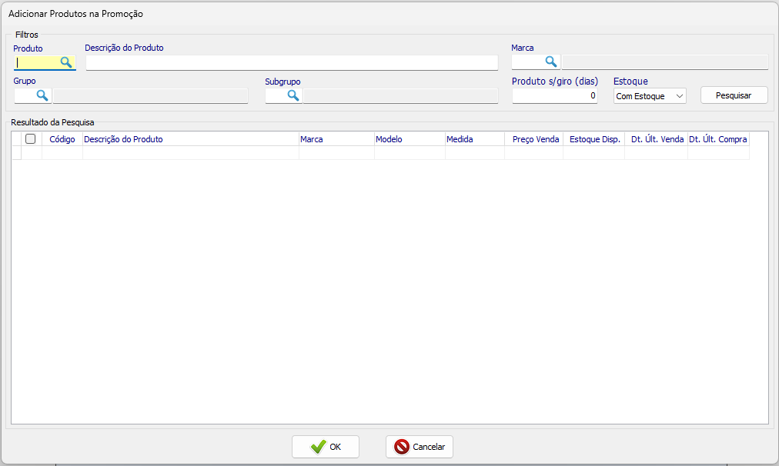Viewport: 779px width, 466px height.
Task: Tick the select-all checkbox in results header
Action: pyautogui.click(x=31, y=139)
